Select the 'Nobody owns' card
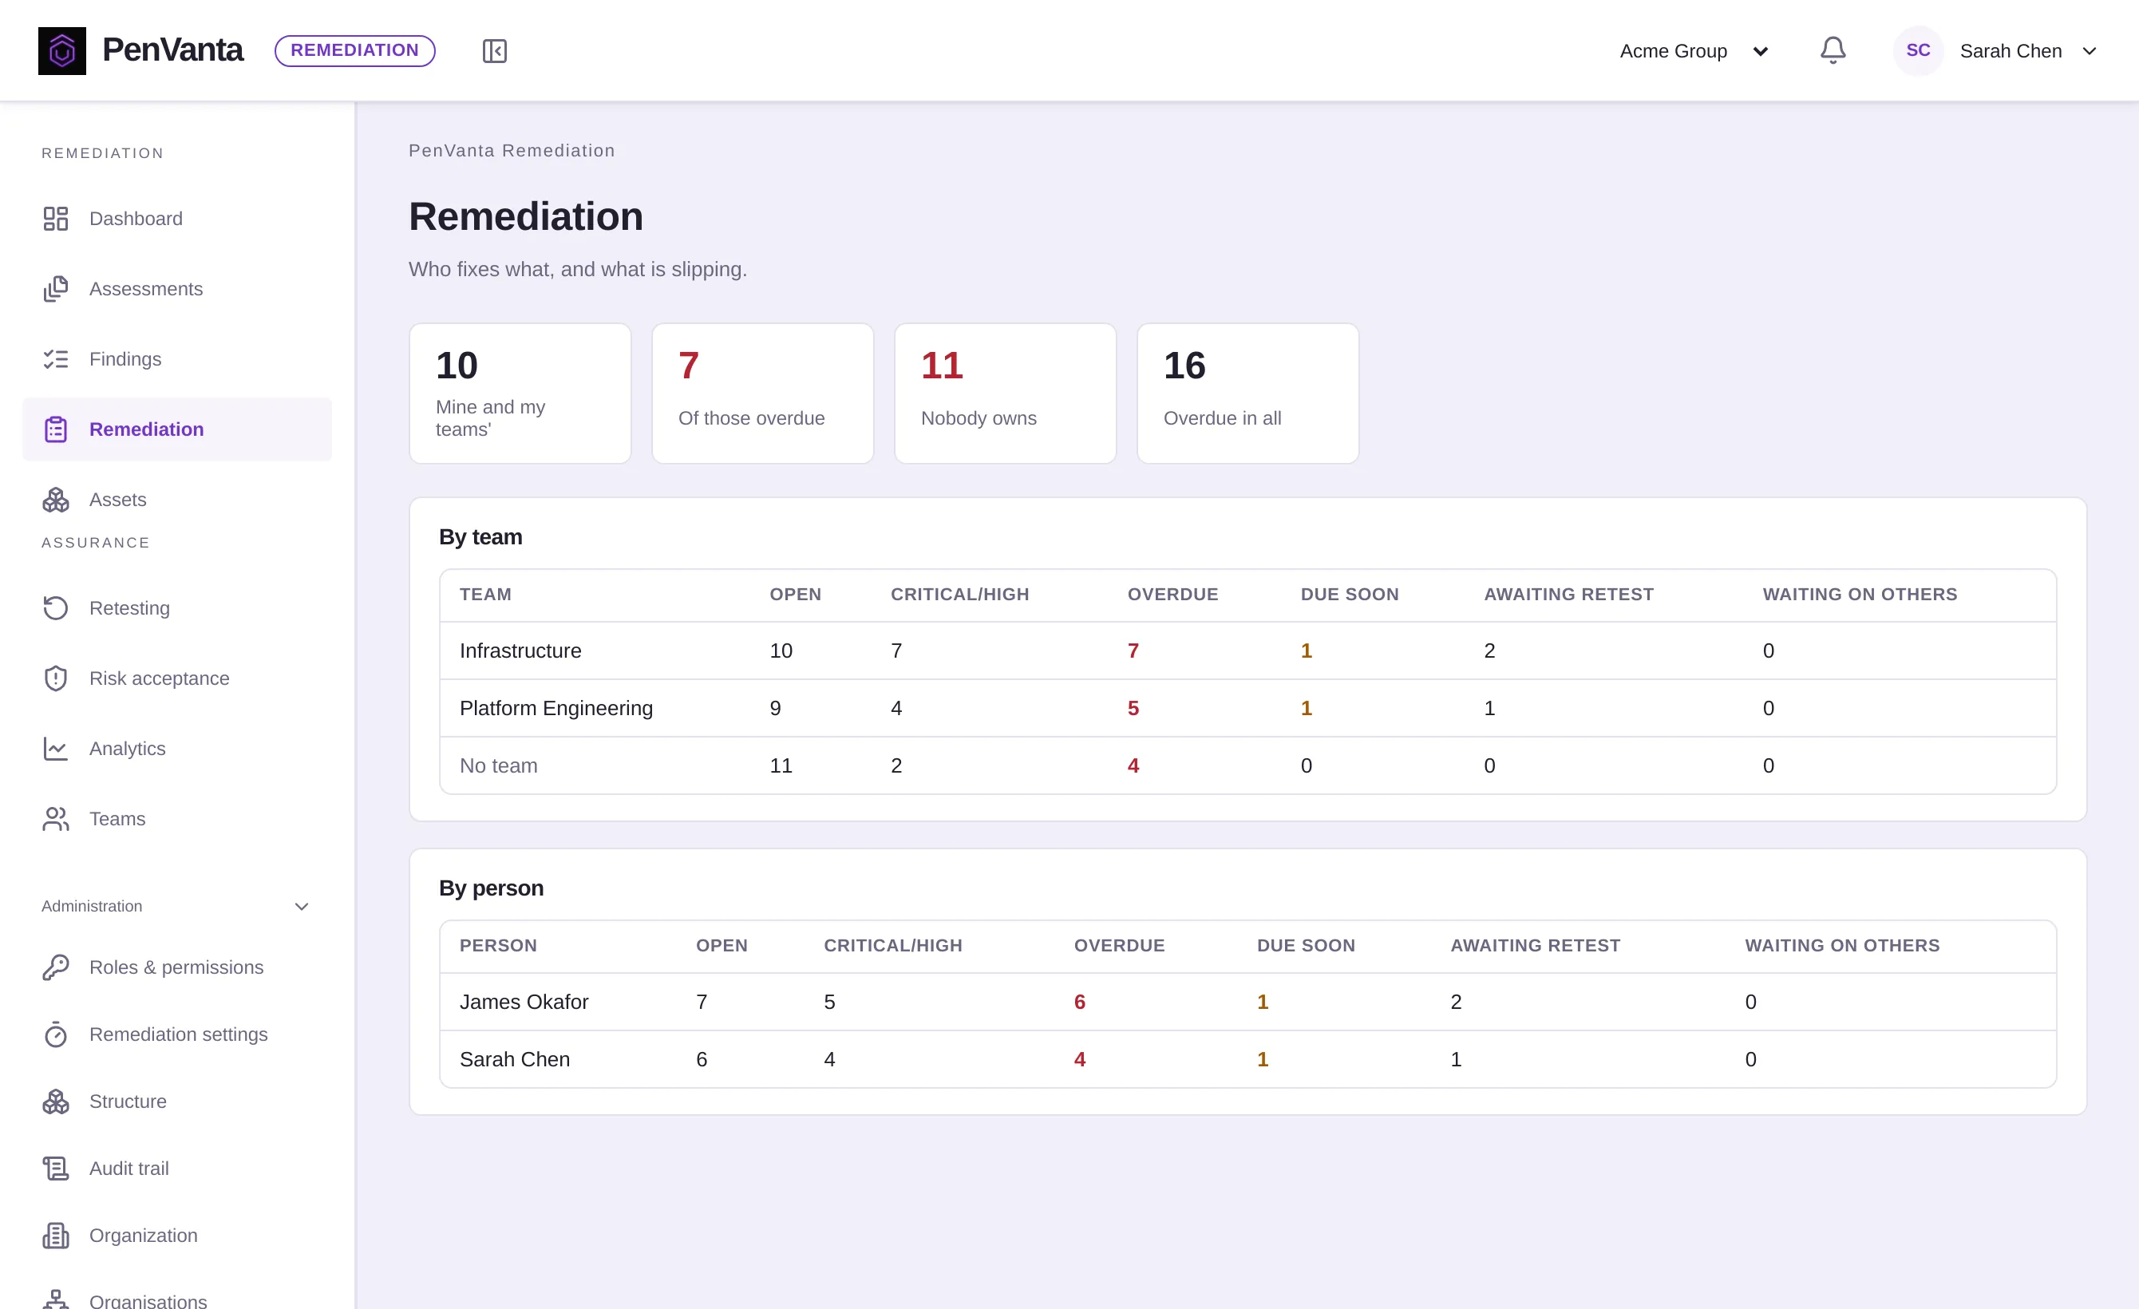The height and width of the screenshot is (1309, 2139). tap(1006, 393)
